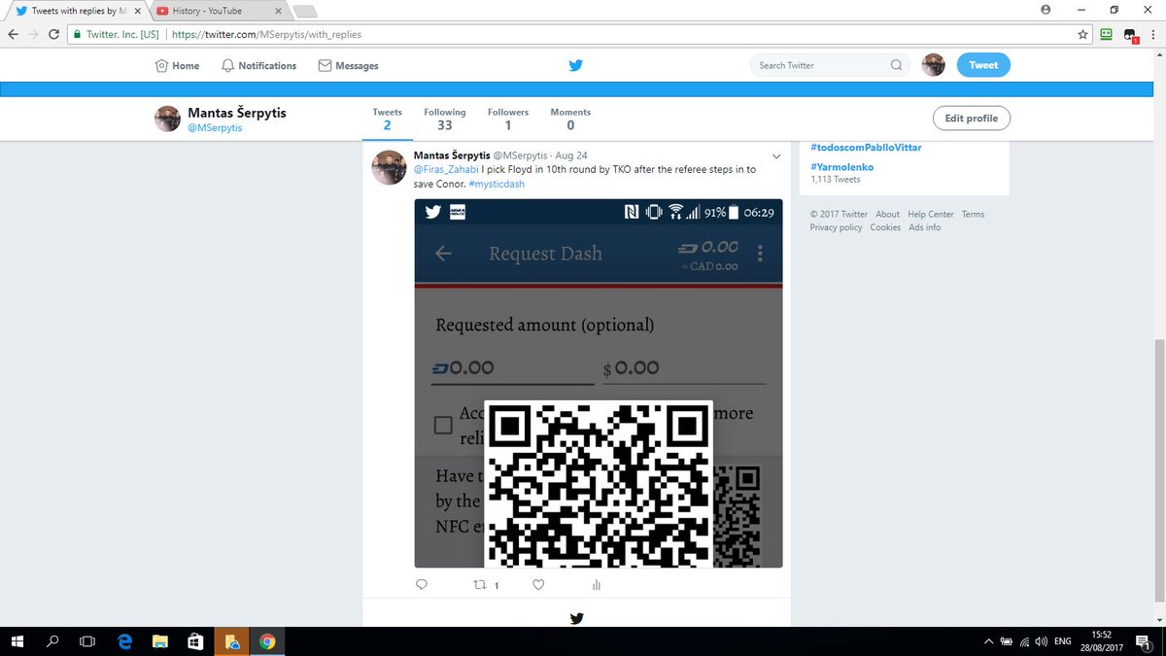This screenshot has width=1166, height=656.
Task: Expand tweet options chevron
Action: [x=775, y=155]
